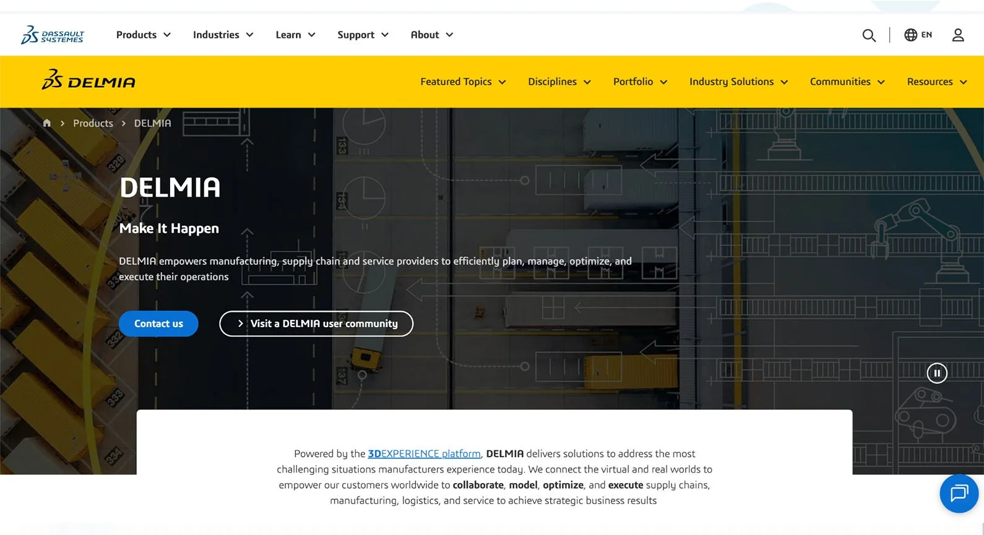The image size is (984, 535).
Task: Open Featured Topics dropdown
Action: (x=463, y=82)
